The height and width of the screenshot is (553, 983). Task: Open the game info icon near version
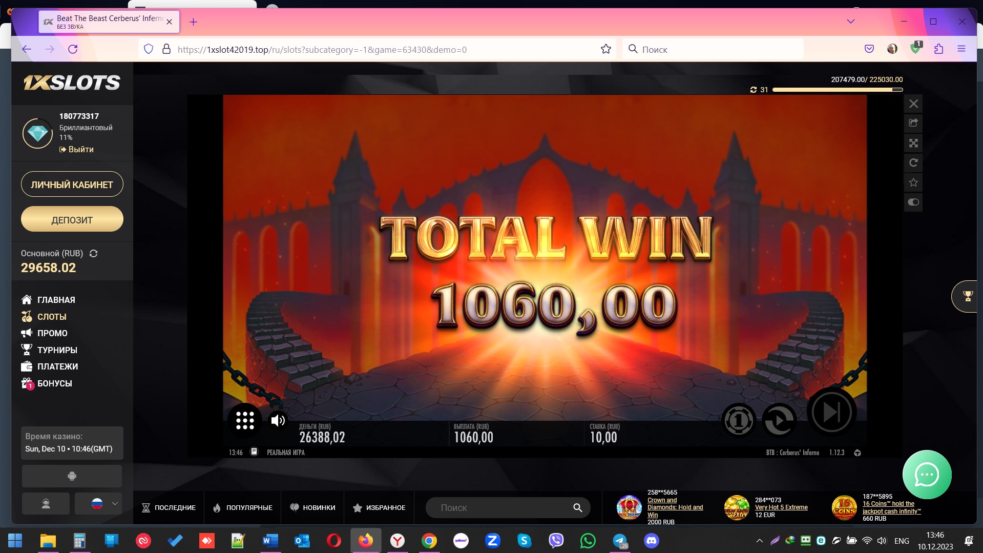pyautogui.click(x=857, y=453)
